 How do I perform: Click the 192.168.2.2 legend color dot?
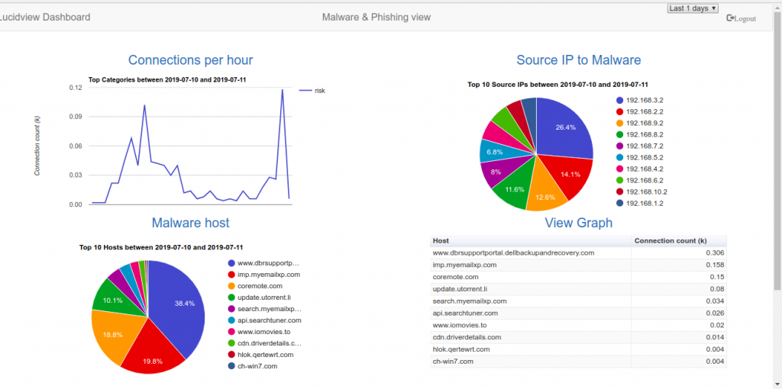[x=620, y=111]
